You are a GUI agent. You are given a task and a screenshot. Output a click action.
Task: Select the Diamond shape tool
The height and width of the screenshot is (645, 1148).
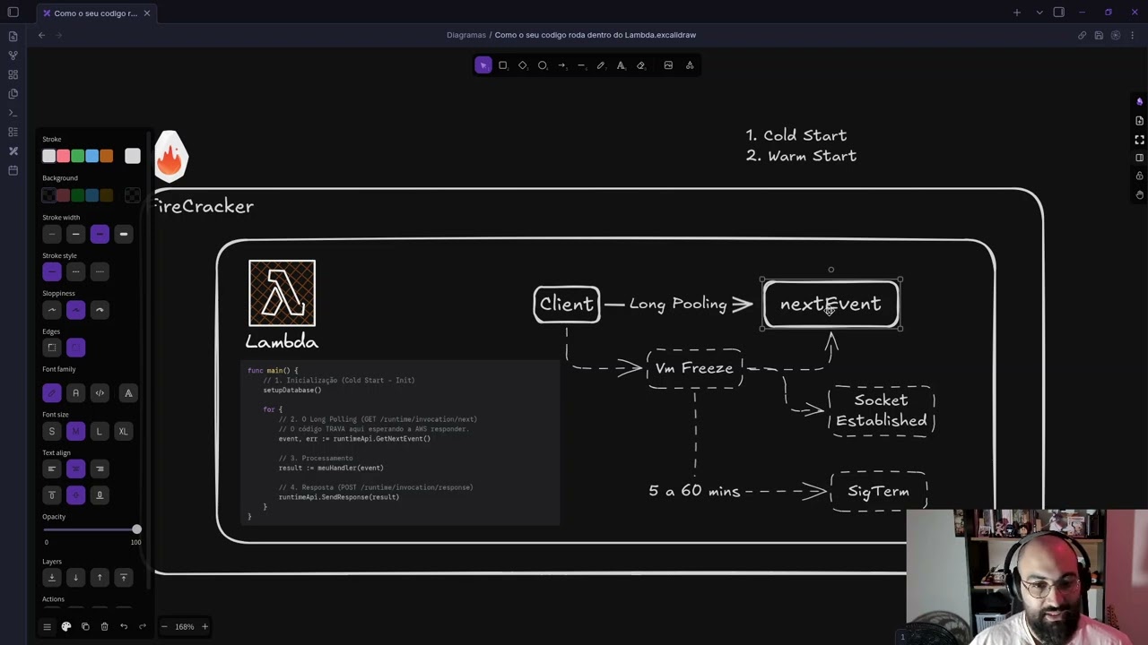[x=523, y=65]
